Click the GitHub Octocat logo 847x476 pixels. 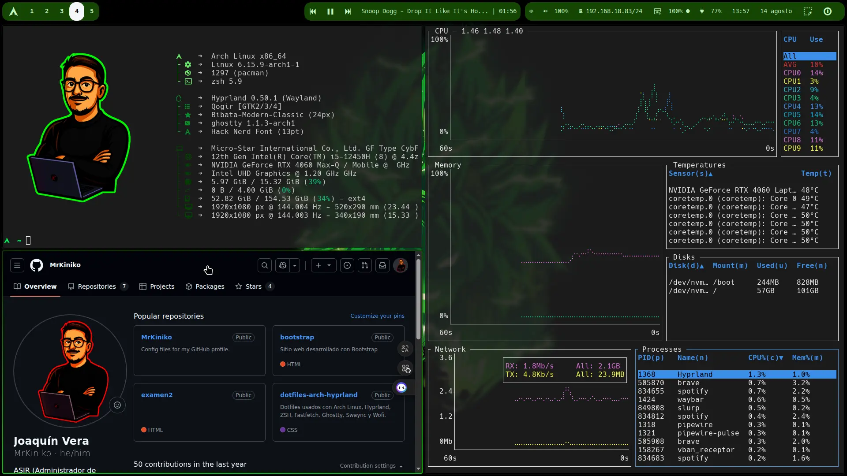click(x=37, y=265)
